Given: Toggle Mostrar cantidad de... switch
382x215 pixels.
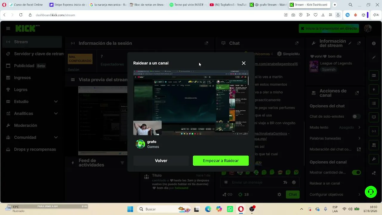Looking at the screenshot, I should point(356,172).
